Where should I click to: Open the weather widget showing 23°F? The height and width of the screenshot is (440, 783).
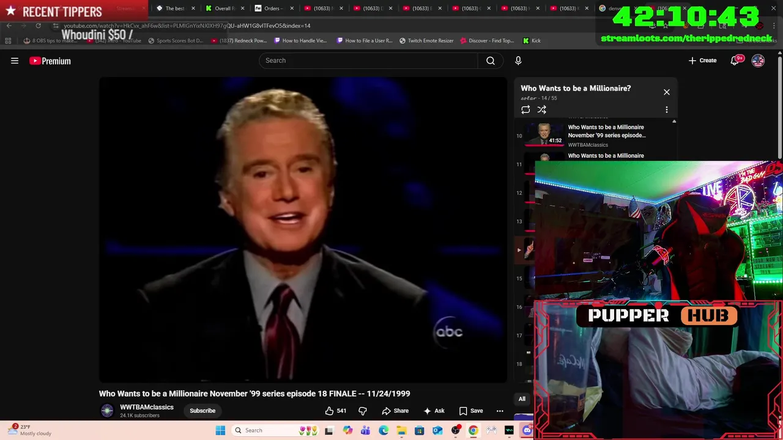(x=31, y=430)
